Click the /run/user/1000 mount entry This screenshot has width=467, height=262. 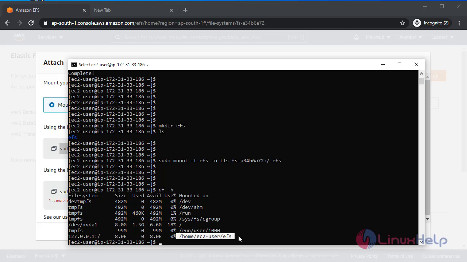200,230
